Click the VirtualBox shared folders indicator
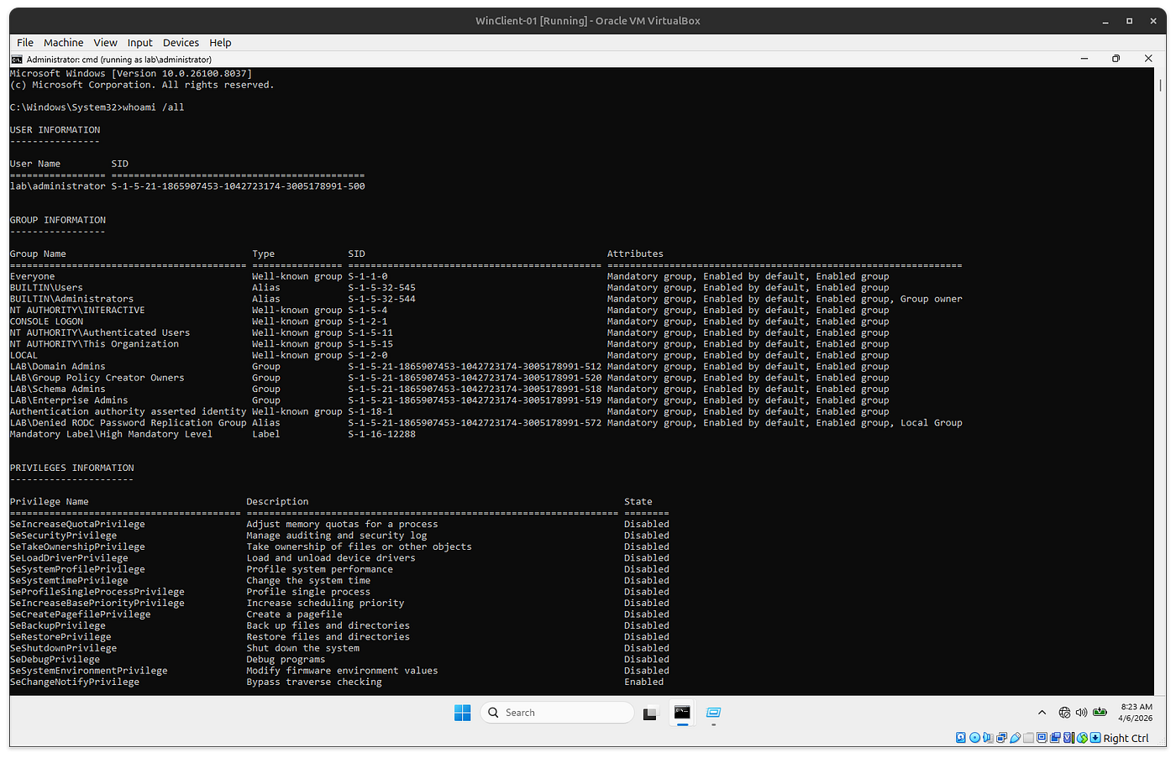1176x758 pixels. coord(1028,738)
